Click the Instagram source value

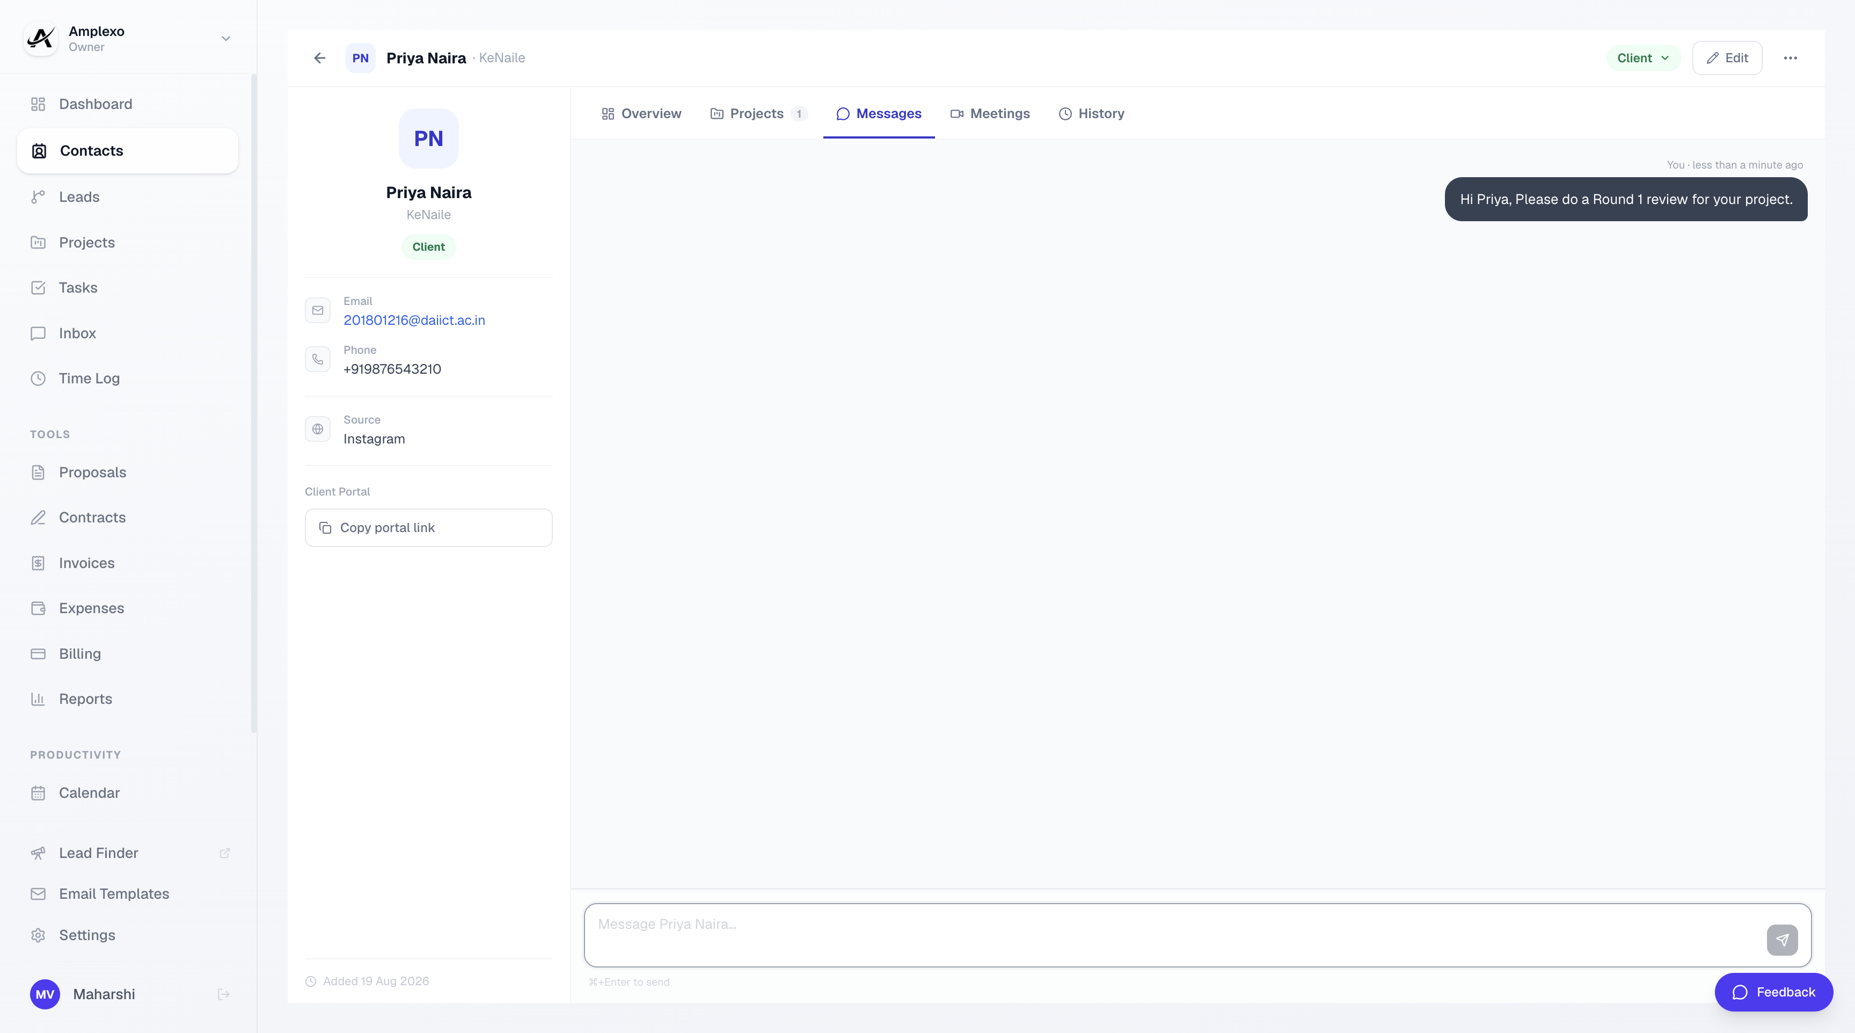[374, 439]
